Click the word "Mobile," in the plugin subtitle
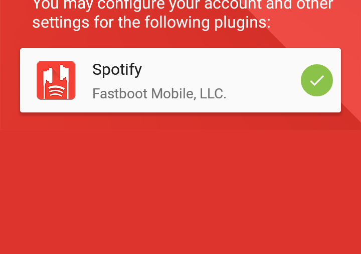The width and height of the screenshot is (361, 254). coord(174,93)
